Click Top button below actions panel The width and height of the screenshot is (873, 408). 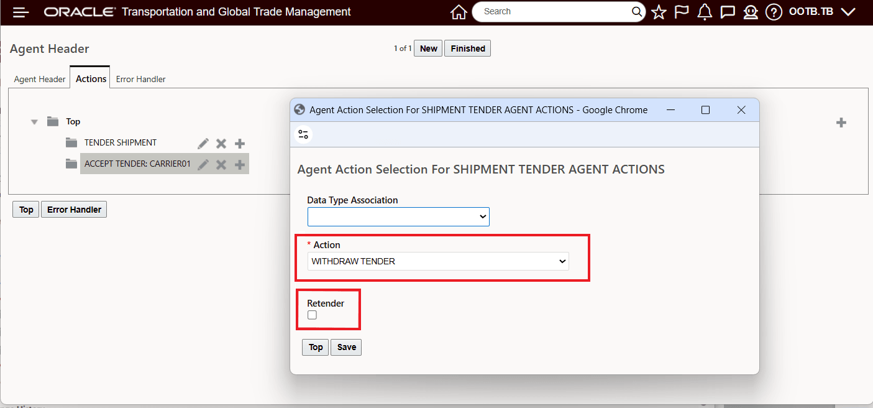26,210
